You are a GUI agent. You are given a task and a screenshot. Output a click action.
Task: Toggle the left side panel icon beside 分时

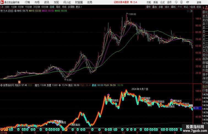[x=2, y=7]
